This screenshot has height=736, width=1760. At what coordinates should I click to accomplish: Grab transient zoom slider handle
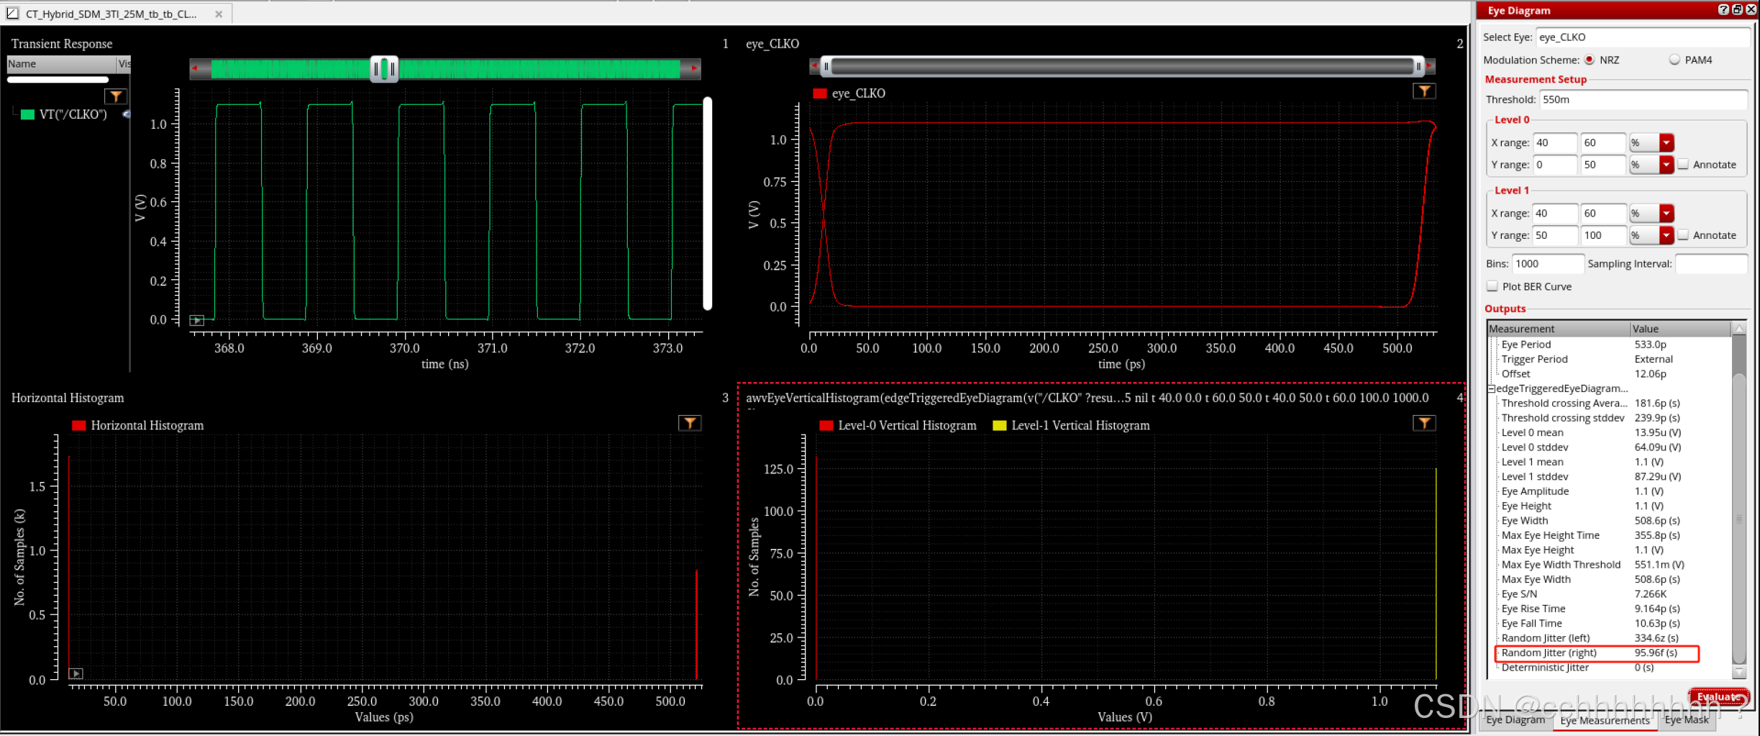click(x=384, y=69)
